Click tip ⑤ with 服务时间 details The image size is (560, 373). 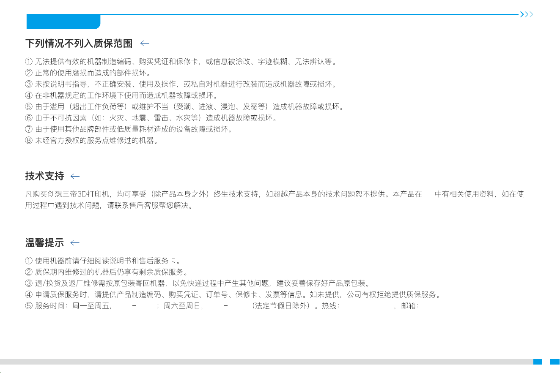(x=222, y=306)
